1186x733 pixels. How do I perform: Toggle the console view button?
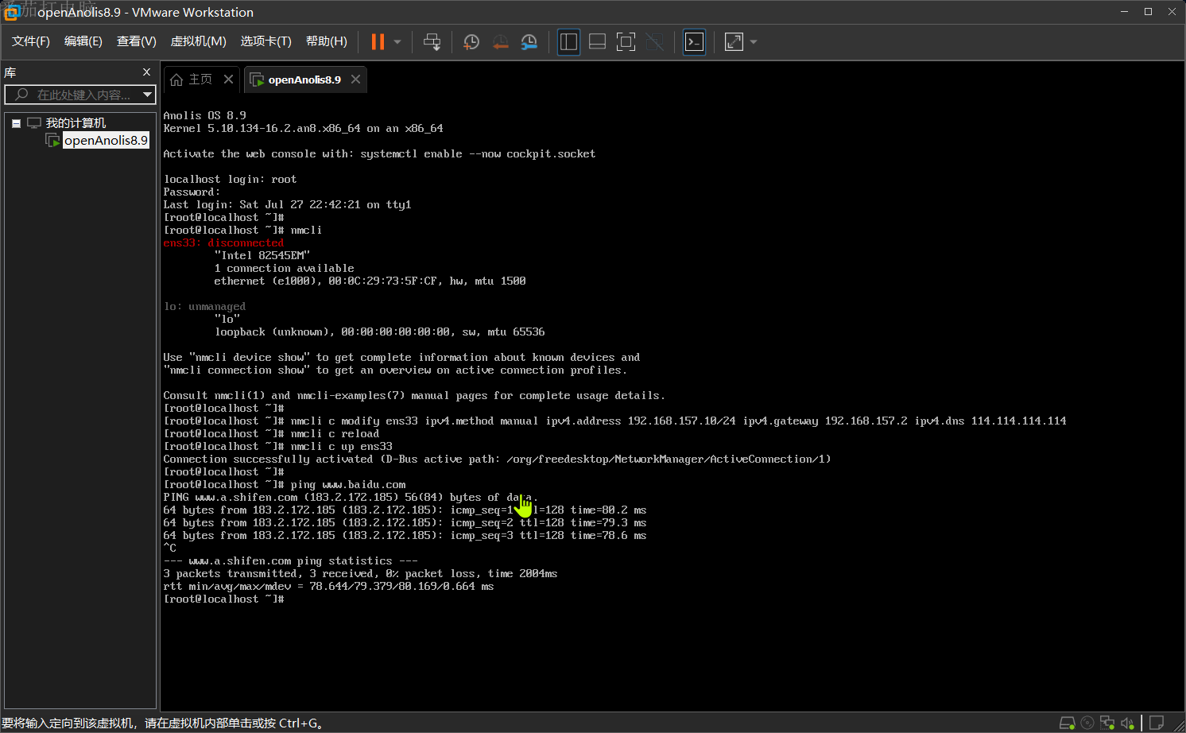(694, 42)
